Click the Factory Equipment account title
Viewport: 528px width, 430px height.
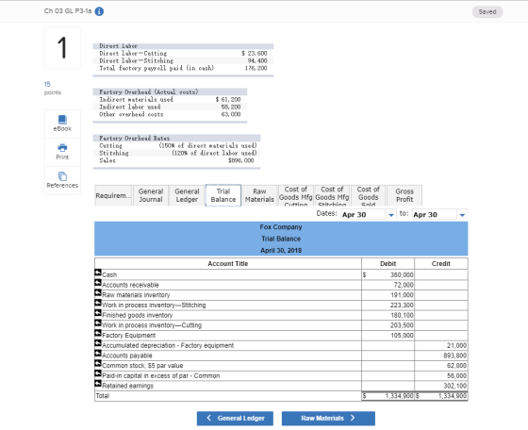pyautogui.click(x=128, y=336)
